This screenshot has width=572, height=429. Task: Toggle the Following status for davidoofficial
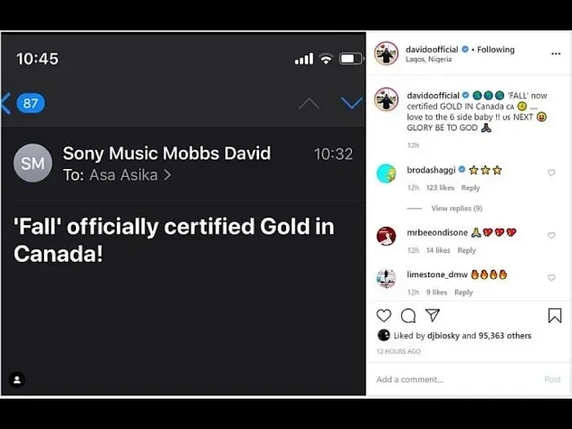point(496,50)
